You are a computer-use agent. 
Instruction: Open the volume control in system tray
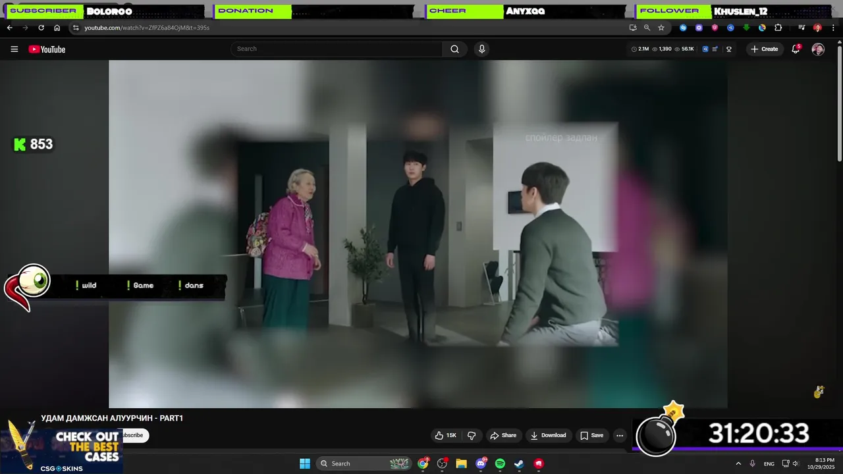tap(796, 463)
